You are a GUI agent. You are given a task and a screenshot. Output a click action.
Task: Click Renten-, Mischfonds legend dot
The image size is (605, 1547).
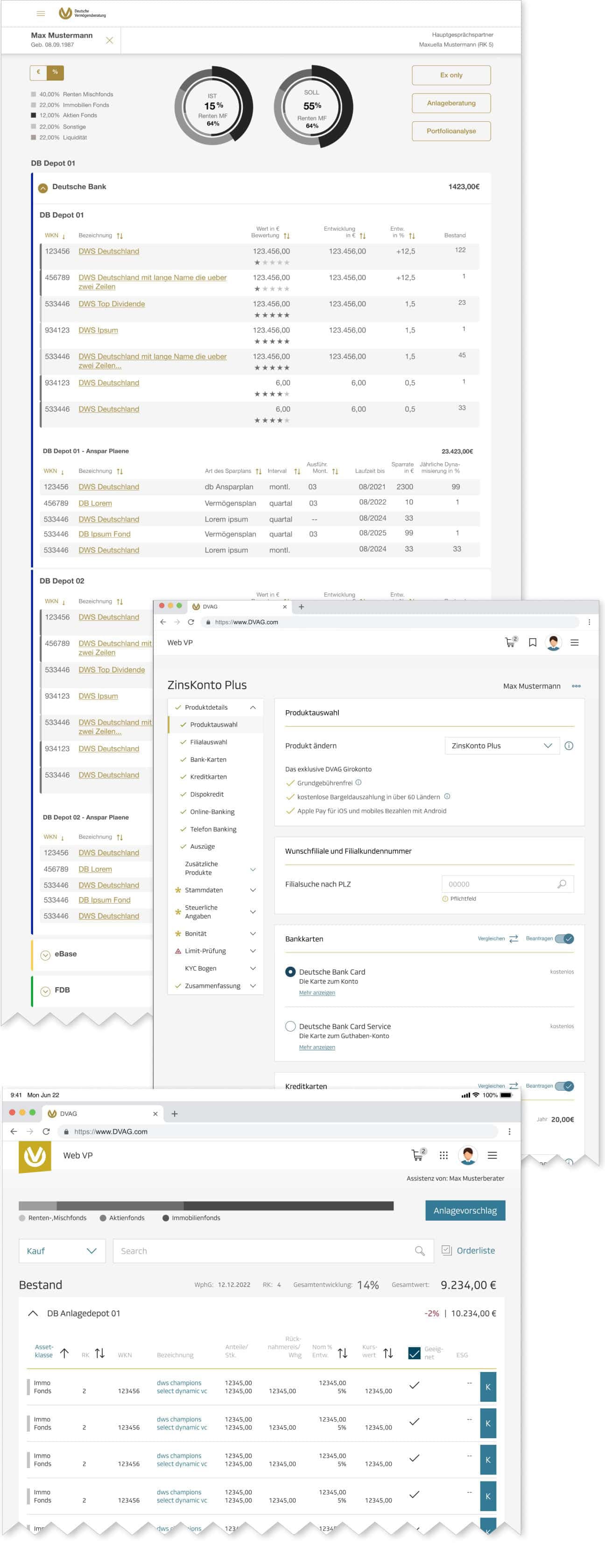point(22,1218)
